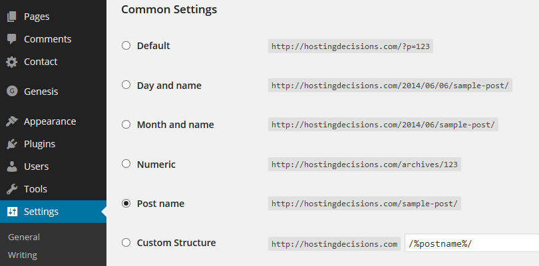Open the Appearance menu label
This screenshot has width=539, height=266.
coord(50,121)
